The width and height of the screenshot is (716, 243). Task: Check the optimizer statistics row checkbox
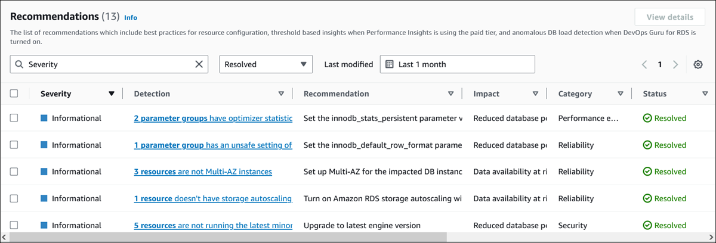pos(14,118)
